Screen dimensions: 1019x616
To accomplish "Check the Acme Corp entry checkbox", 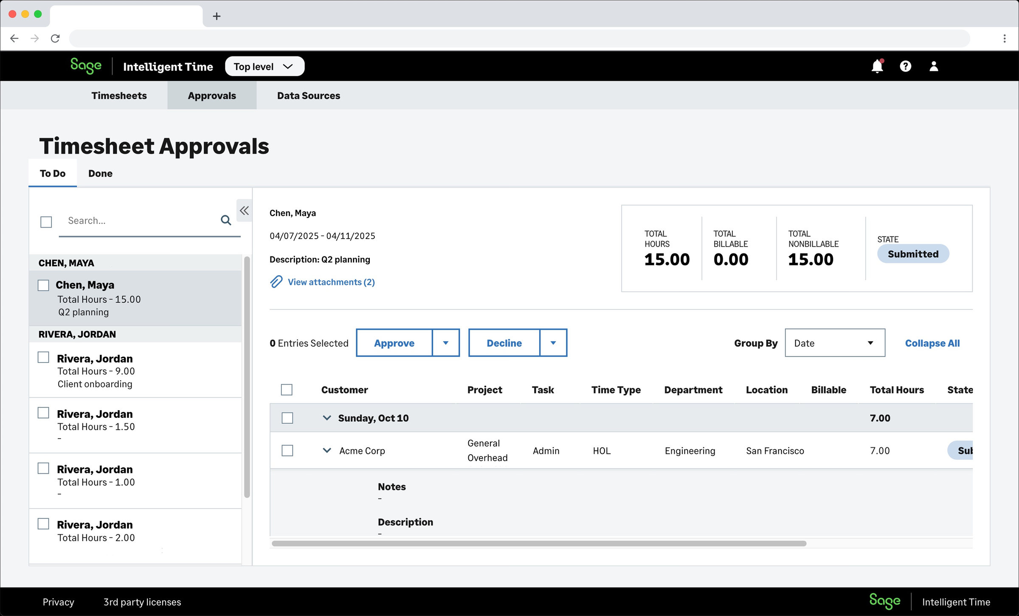I will 287,450.
